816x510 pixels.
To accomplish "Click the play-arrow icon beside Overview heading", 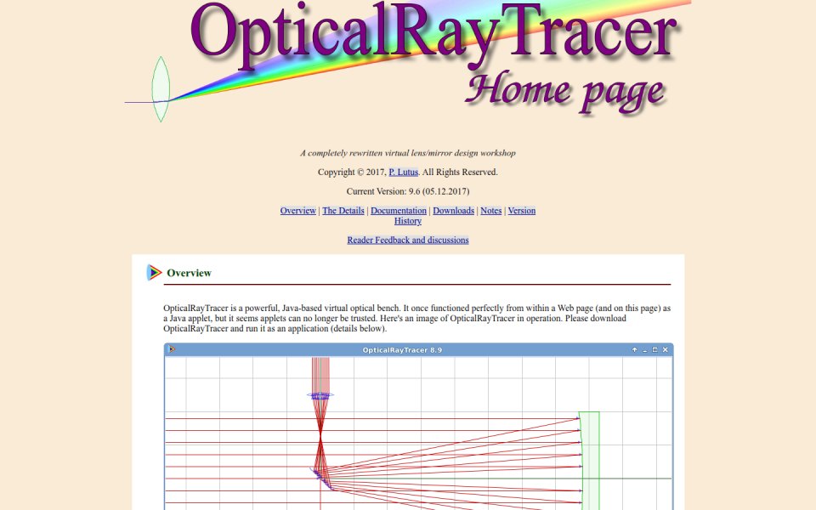I will [x=154, y=272].
